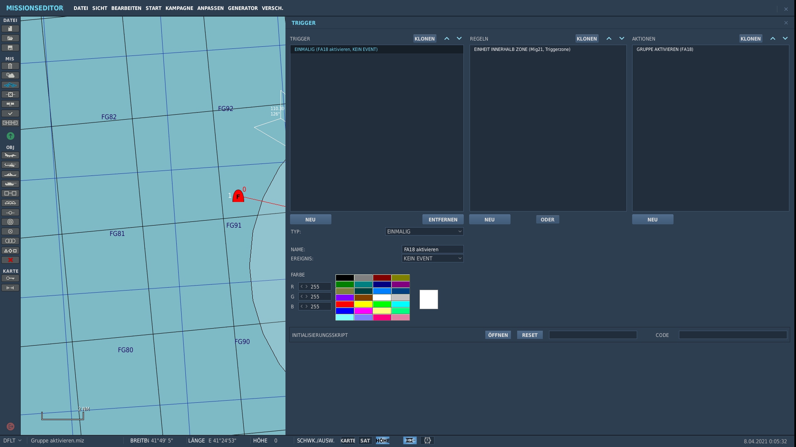Select the airplane group placement tool
Viewport: 796px width, 447px height.
(10, 155)
